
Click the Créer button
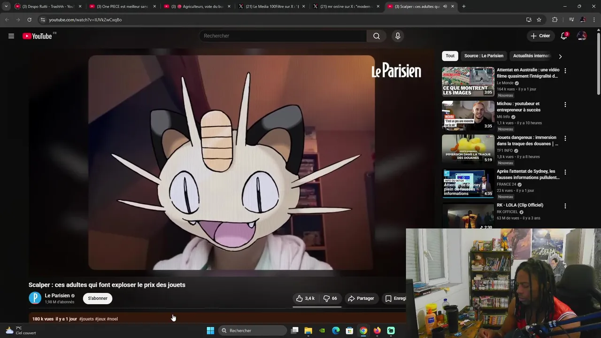[x=540, y=36]
